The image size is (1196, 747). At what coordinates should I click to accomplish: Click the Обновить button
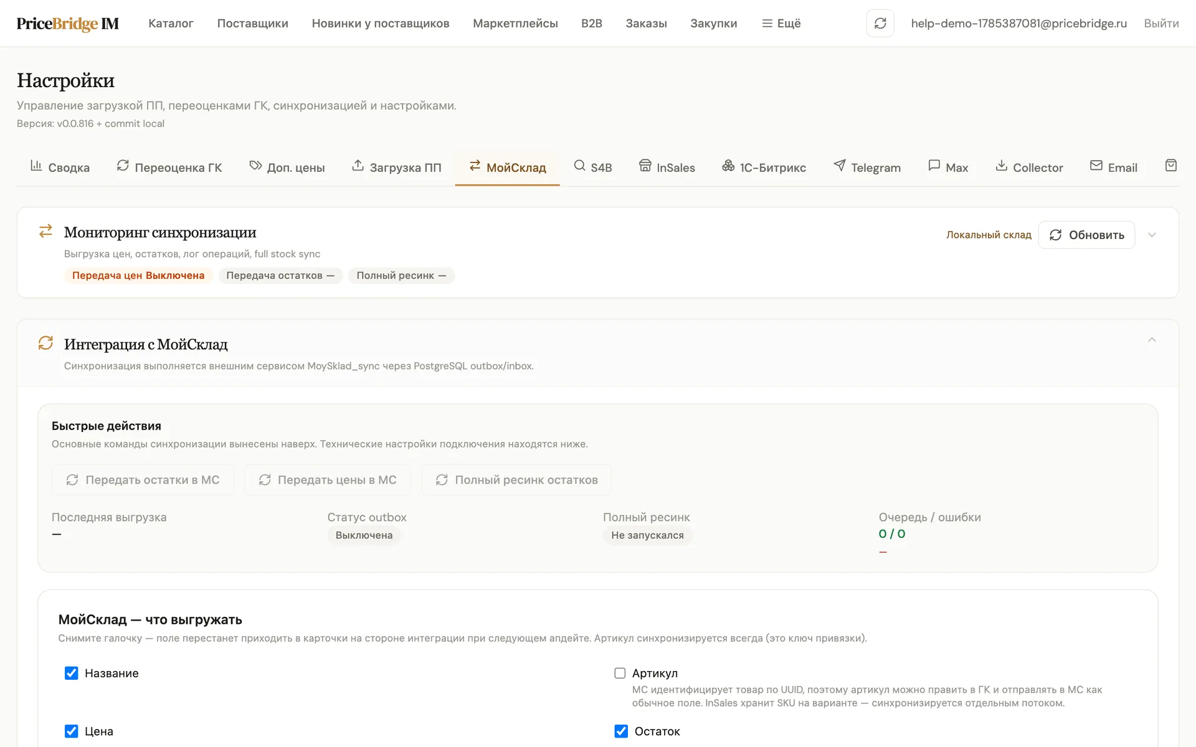pyautogui.click(x=1086, y=235)
